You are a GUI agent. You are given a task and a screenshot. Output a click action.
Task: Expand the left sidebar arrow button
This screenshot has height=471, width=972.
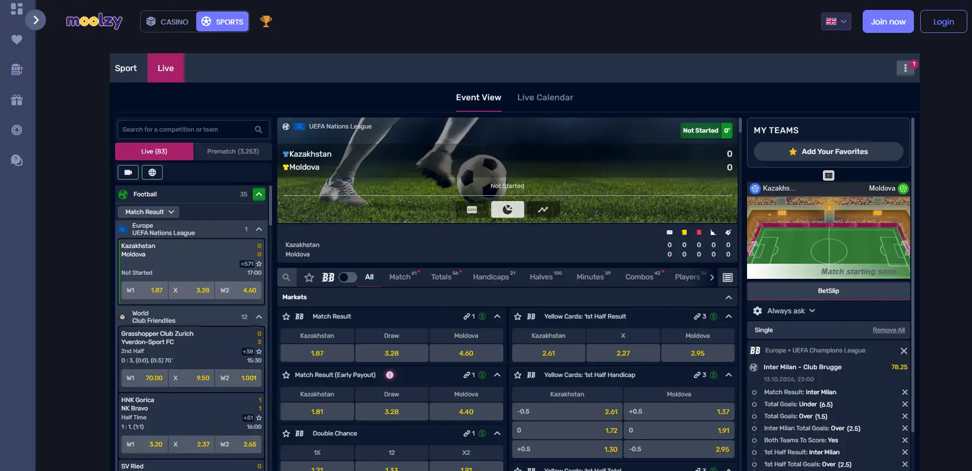[x=36, y=20]
